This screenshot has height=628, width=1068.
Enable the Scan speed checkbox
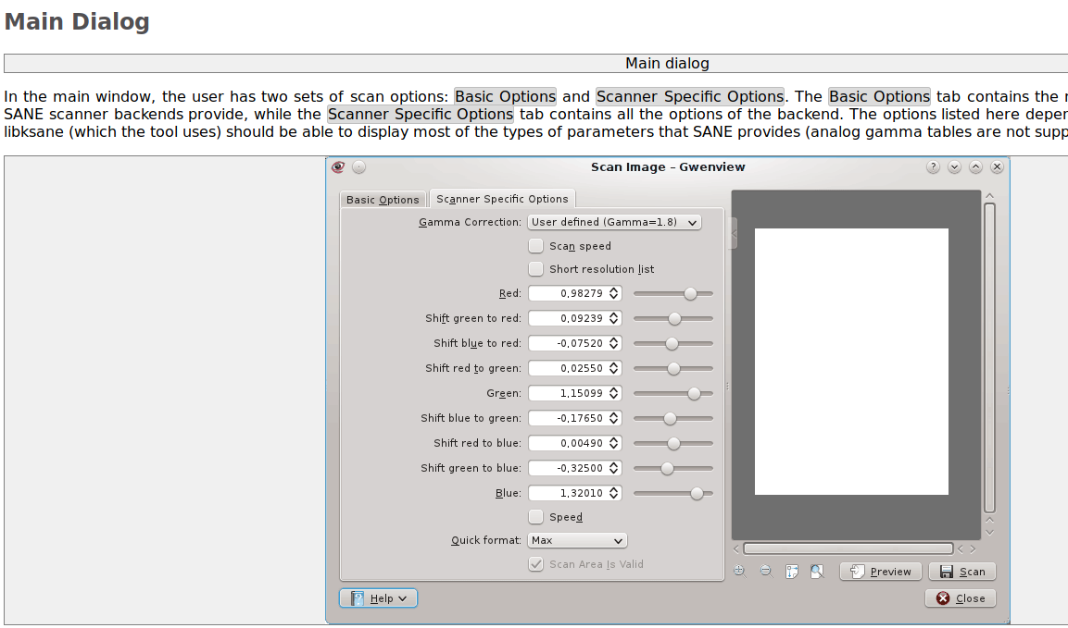pyautogui.click(x=535, y=246)
